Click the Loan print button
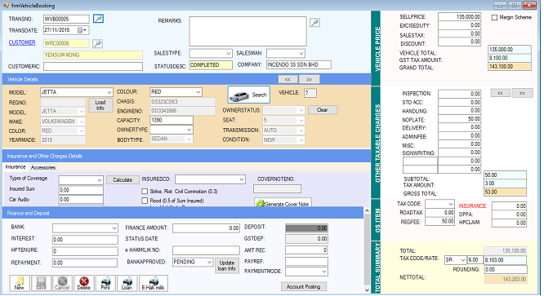 (127, 283)
